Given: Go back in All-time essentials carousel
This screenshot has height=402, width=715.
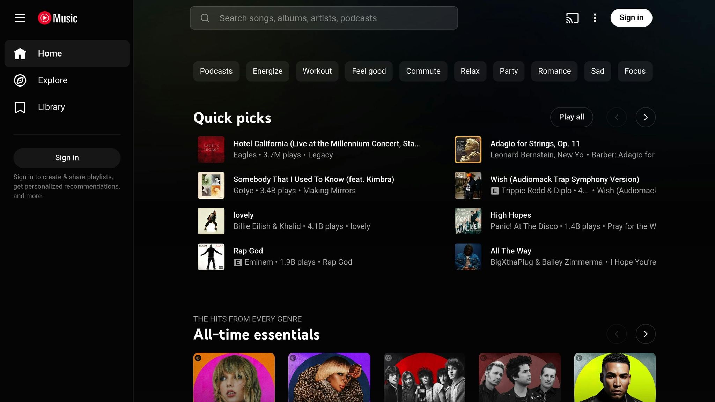Looking at the screenshot, I should pyautogui.click(x=616, y=334).
